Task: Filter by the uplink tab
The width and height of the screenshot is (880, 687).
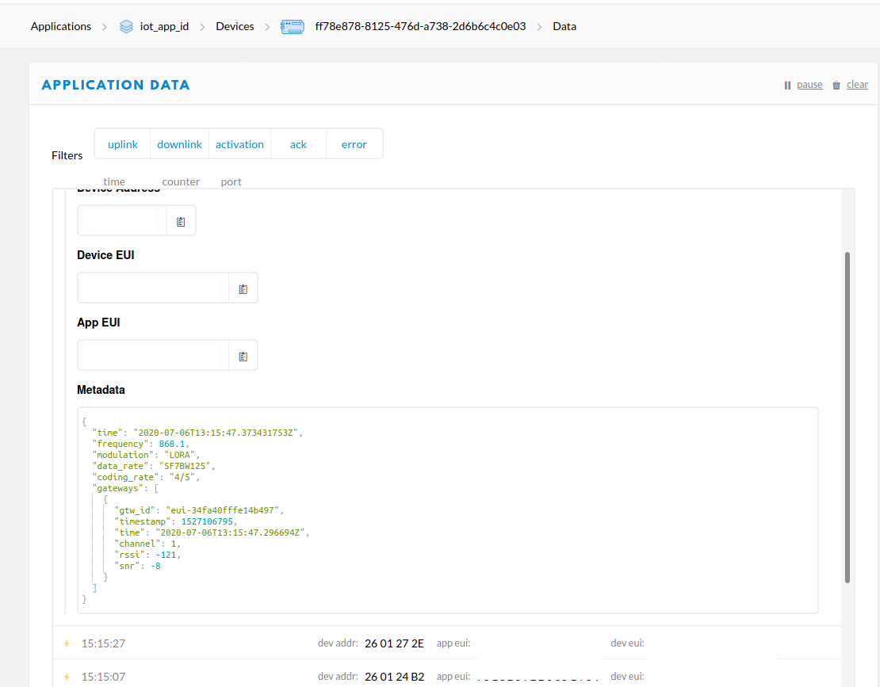Action: pyautogui.click(x=122, y=144)
